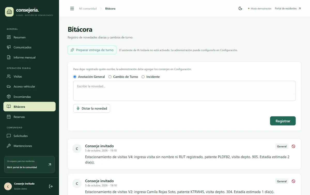Click Mi comunidad breadcrumb

coord(88,9)
